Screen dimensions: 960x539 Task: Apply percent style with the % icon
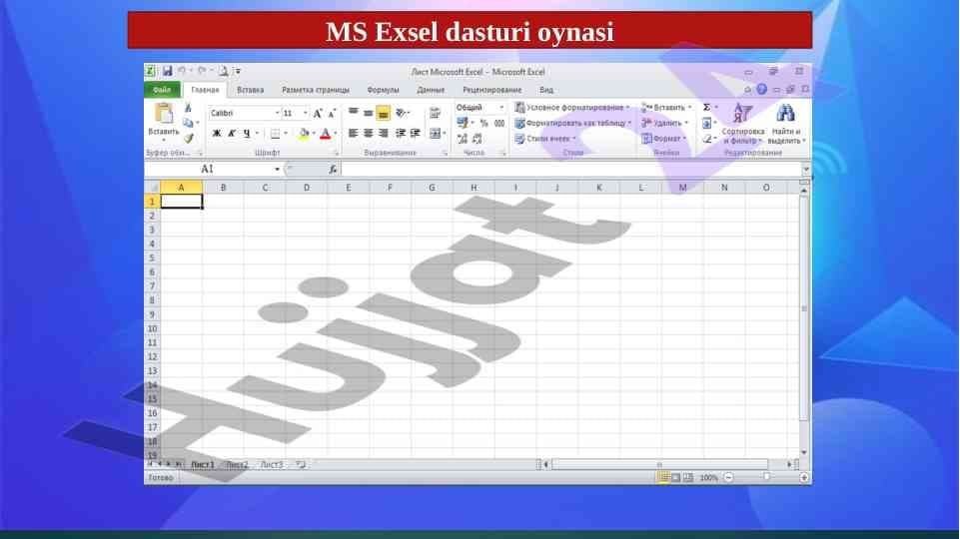pos(483,123)
